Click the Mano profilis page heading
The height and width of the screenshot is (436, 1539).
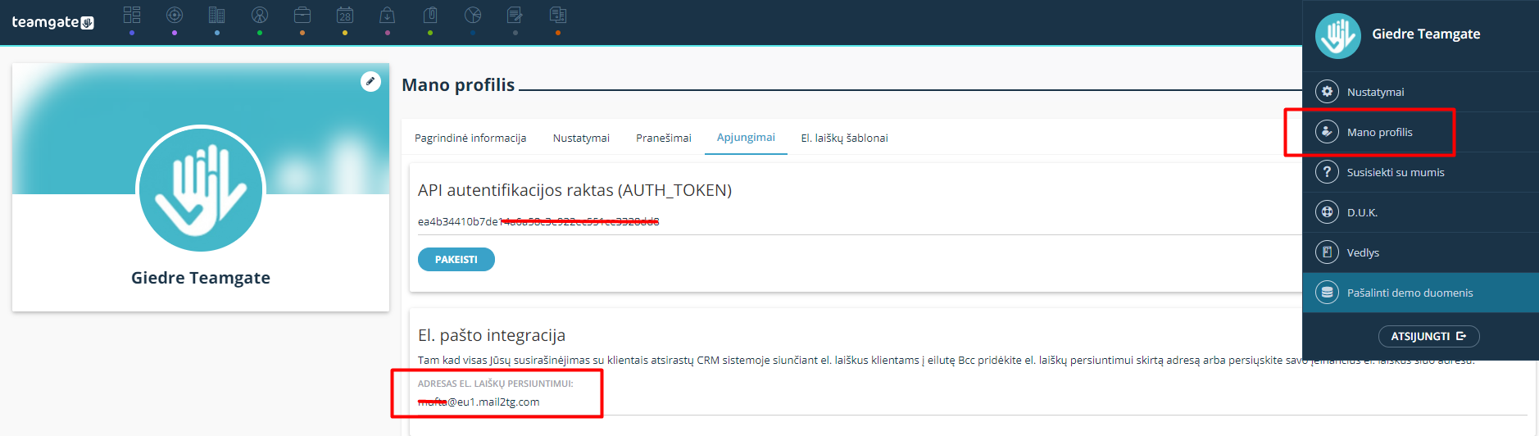458,85
